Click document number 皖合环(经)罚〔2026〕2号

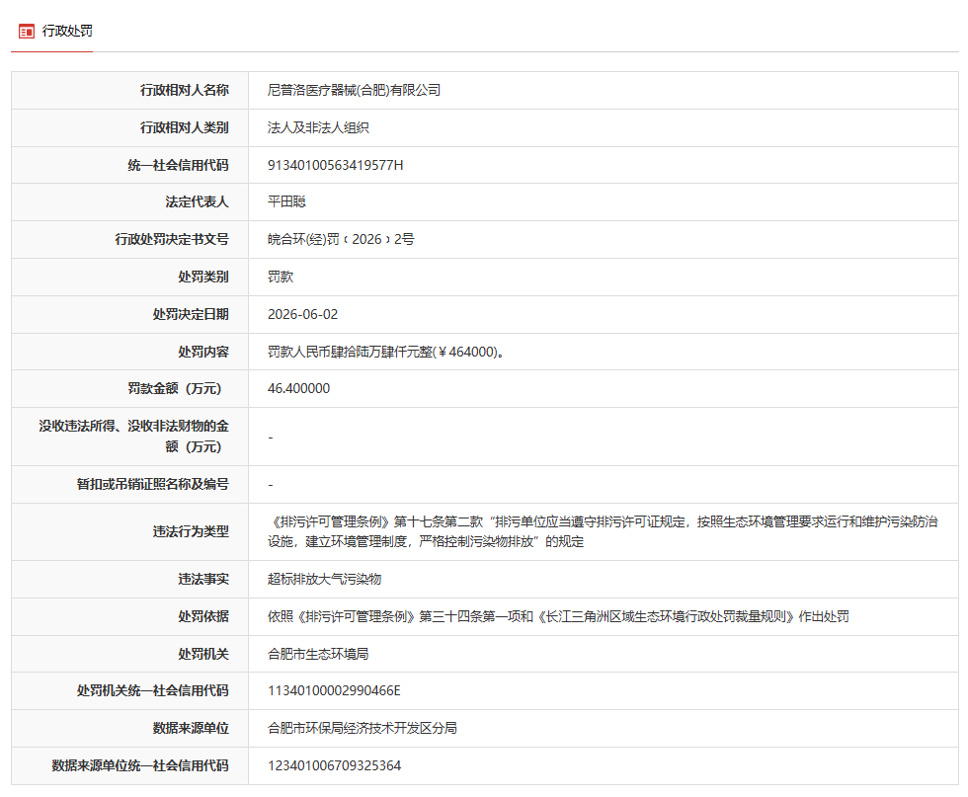coord(341,240)
